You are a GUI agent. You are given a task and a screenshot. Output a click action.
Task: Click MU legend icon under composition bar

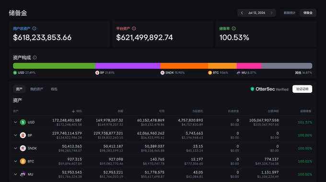238,73
